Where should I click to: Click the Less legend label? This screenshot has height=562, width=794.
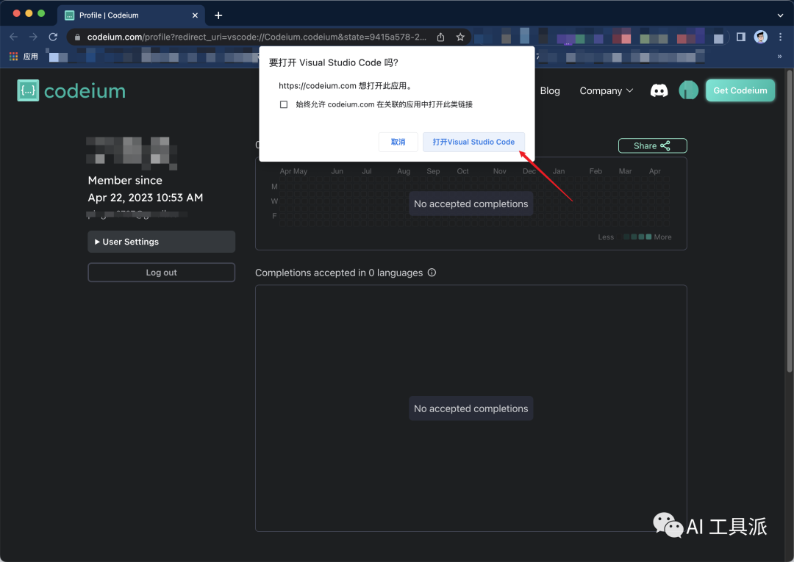point(606,237)
